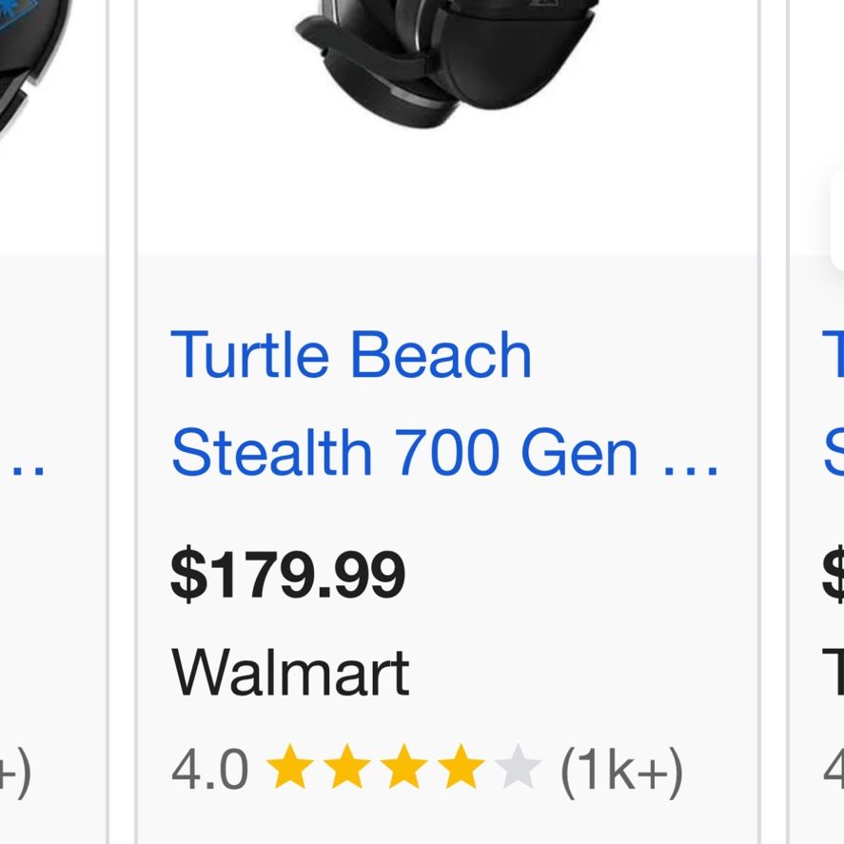Viewport: 844px width, 844px height.
Task: Click the first gold rating star
Action: pos(290,767)
